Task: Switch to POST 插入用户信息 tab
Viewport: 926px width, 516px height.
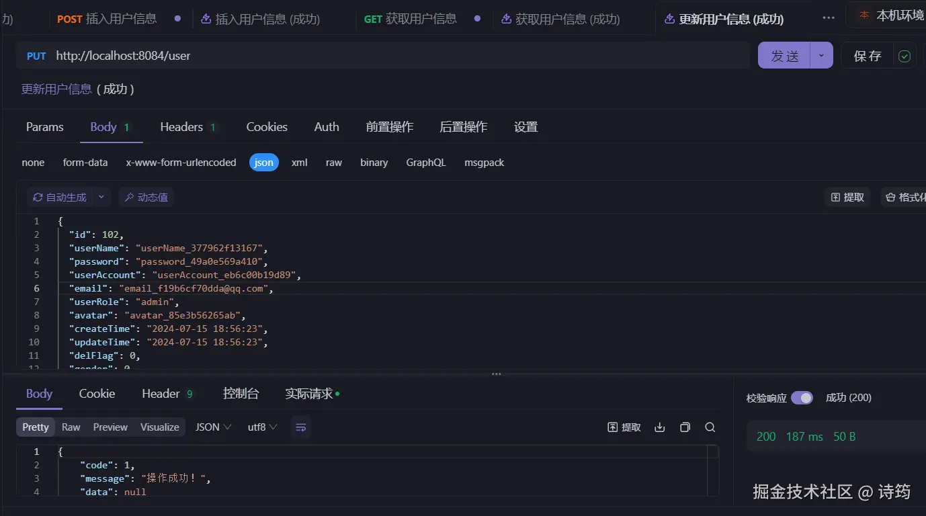Action: pos(119,19)
